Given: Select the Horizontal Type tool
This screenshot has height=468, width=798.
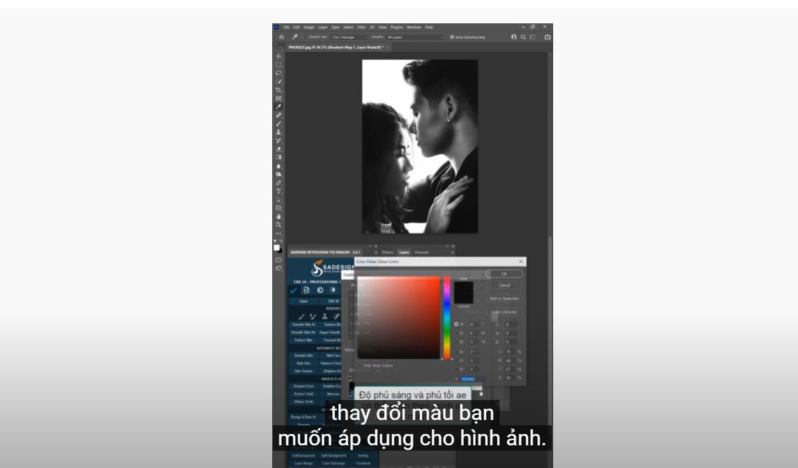Looking at the screenshot, I should coord(278,191).
